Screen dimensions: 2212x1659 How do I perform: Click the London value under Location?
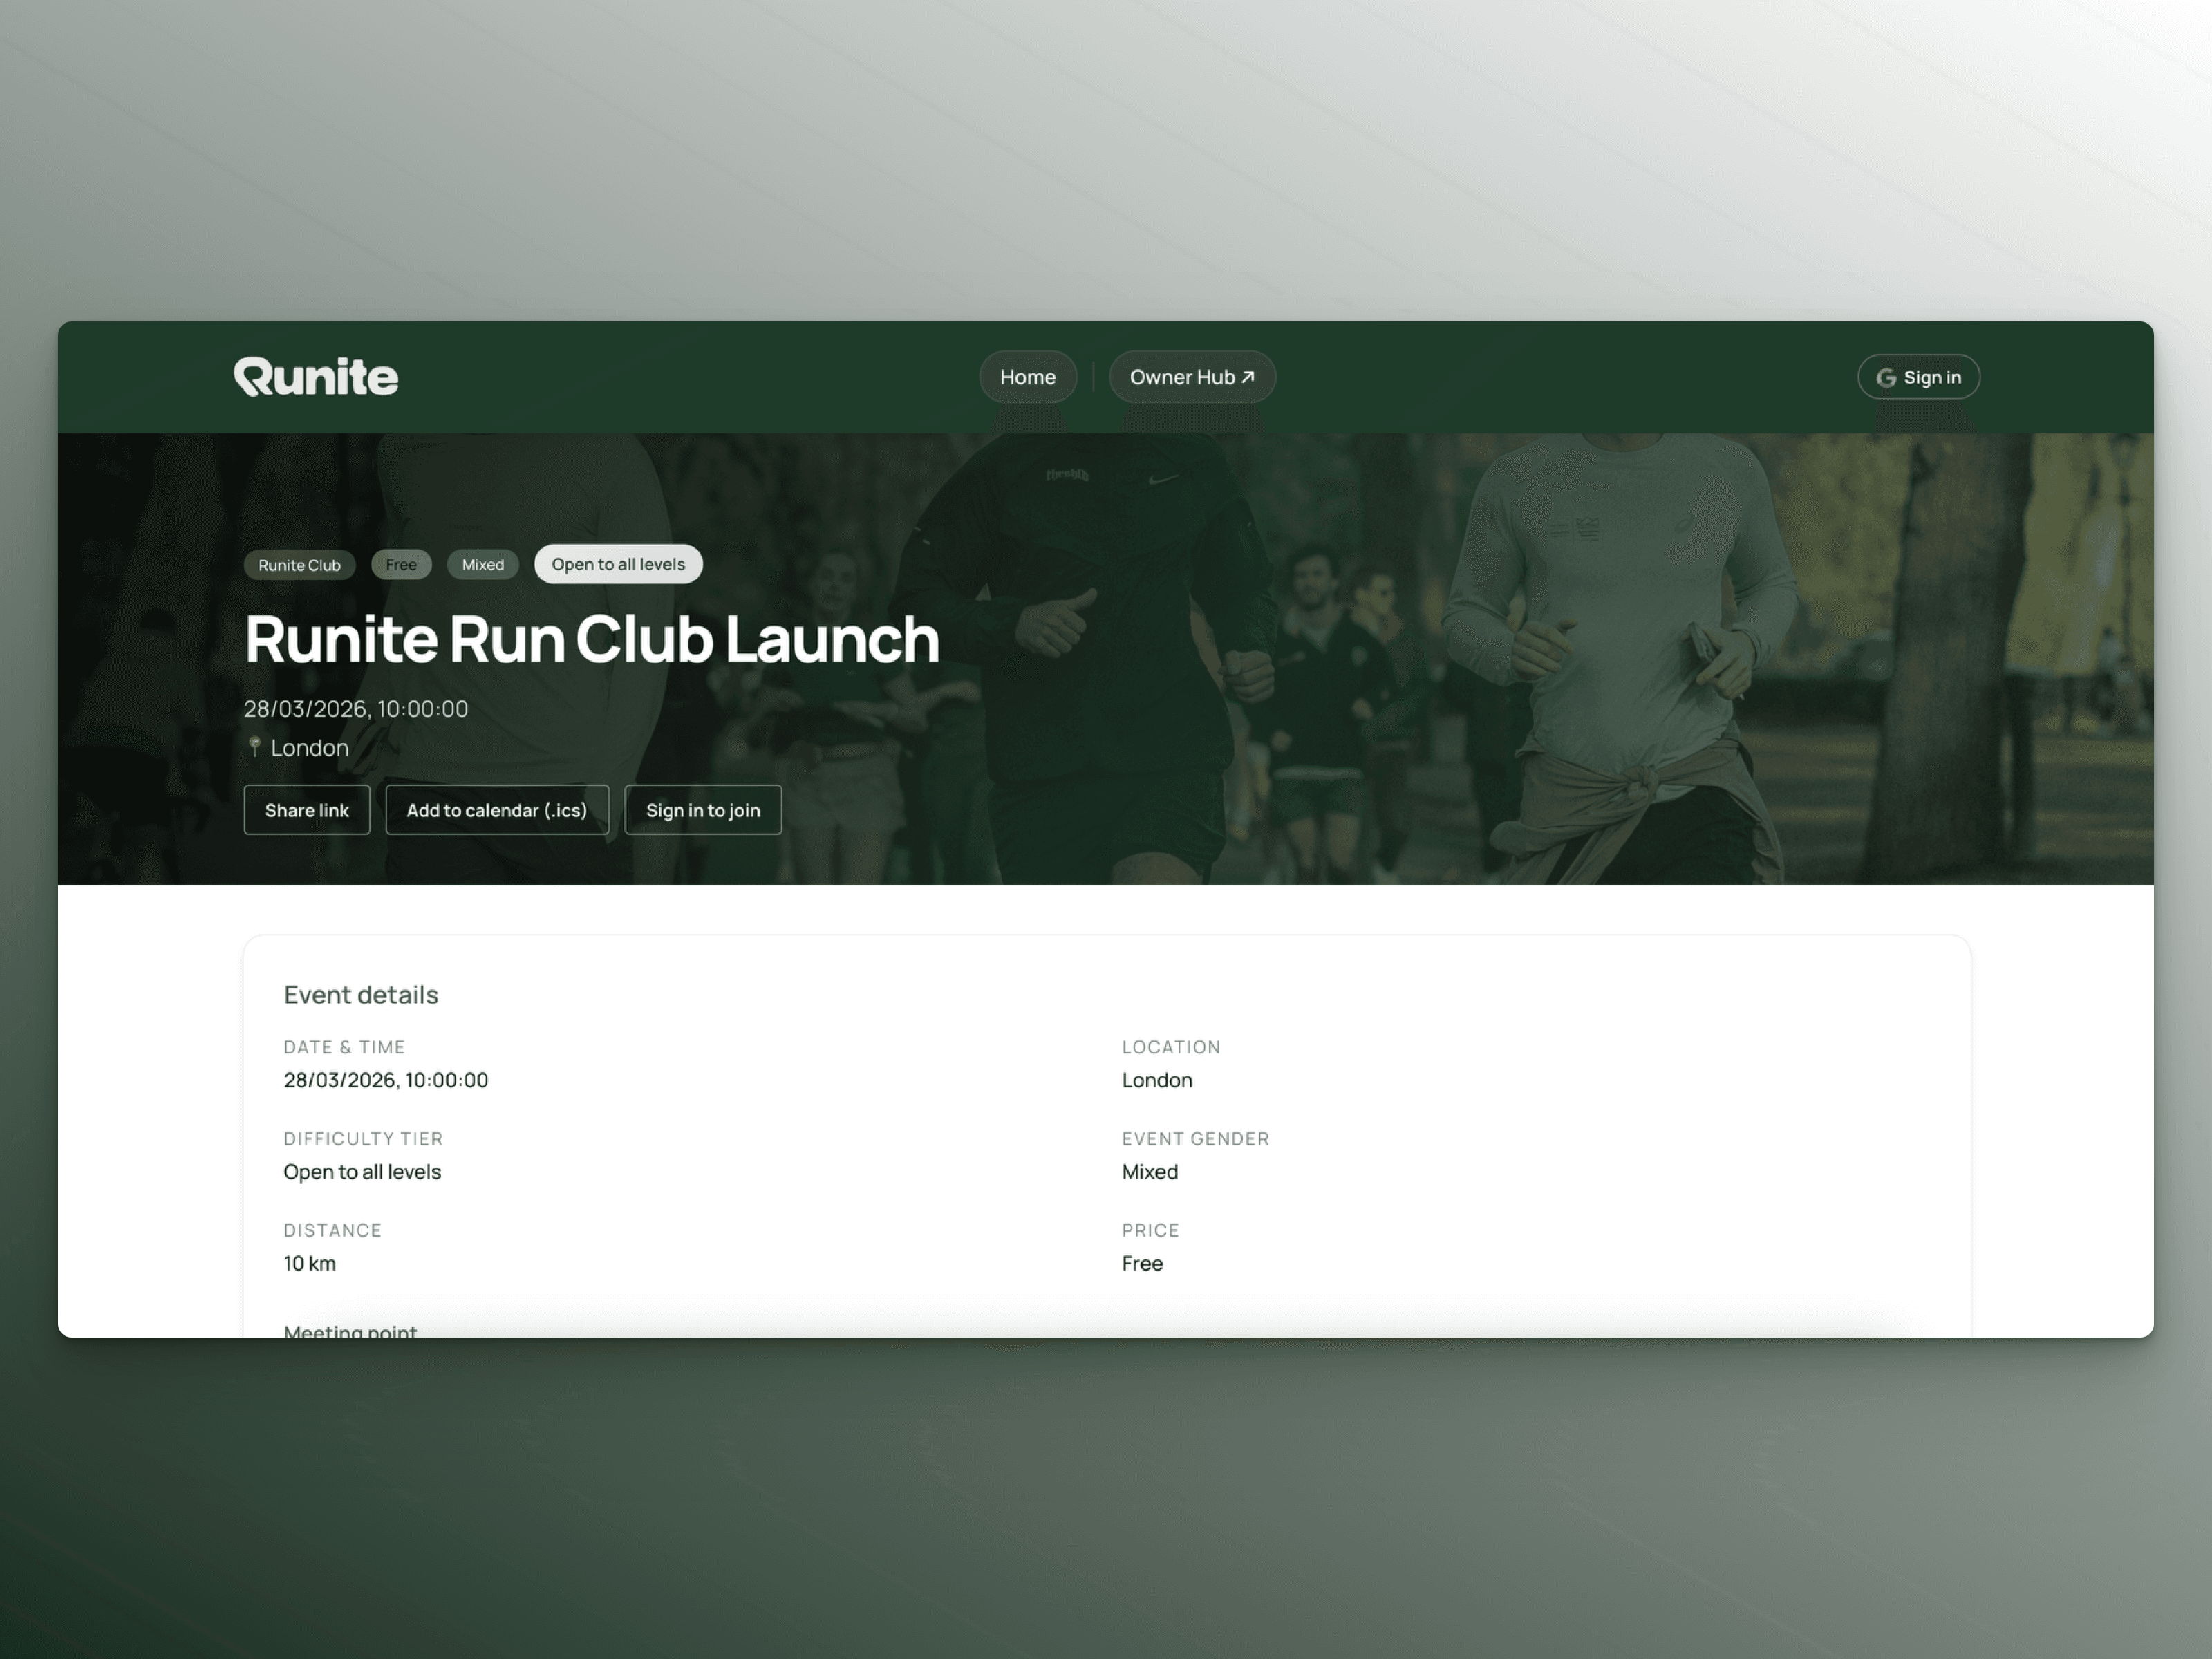click(1156, 1080)
